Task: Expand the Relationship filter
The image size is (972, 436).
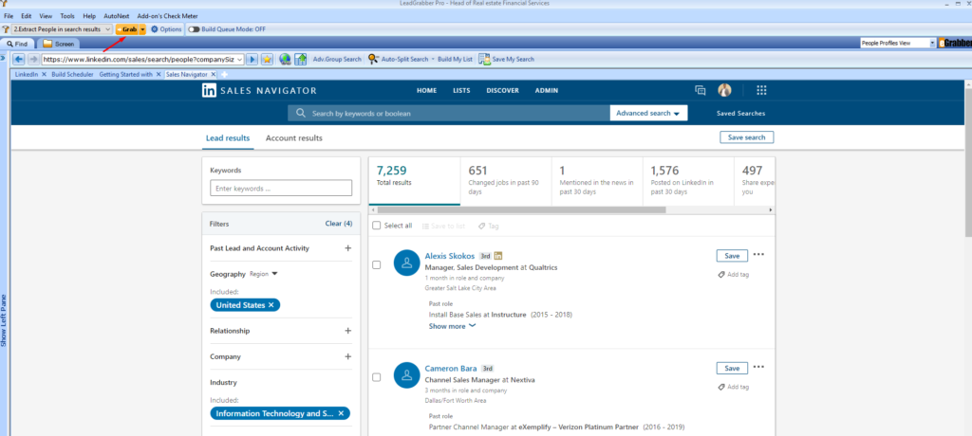Action: click(347, 331)
